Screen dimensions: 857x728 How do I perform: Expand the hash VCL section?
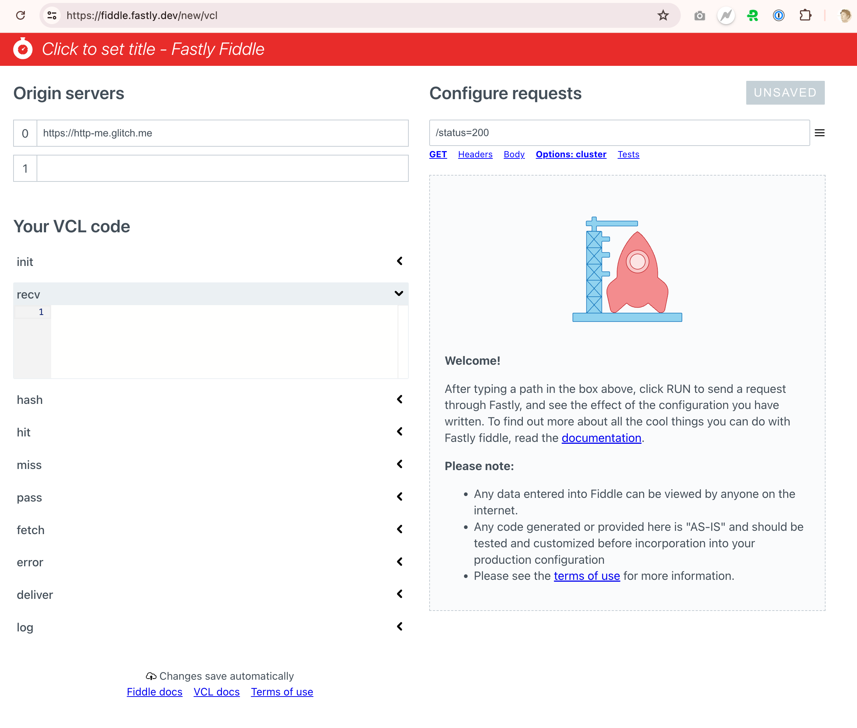pyautogui.click(x=399, y=399)
